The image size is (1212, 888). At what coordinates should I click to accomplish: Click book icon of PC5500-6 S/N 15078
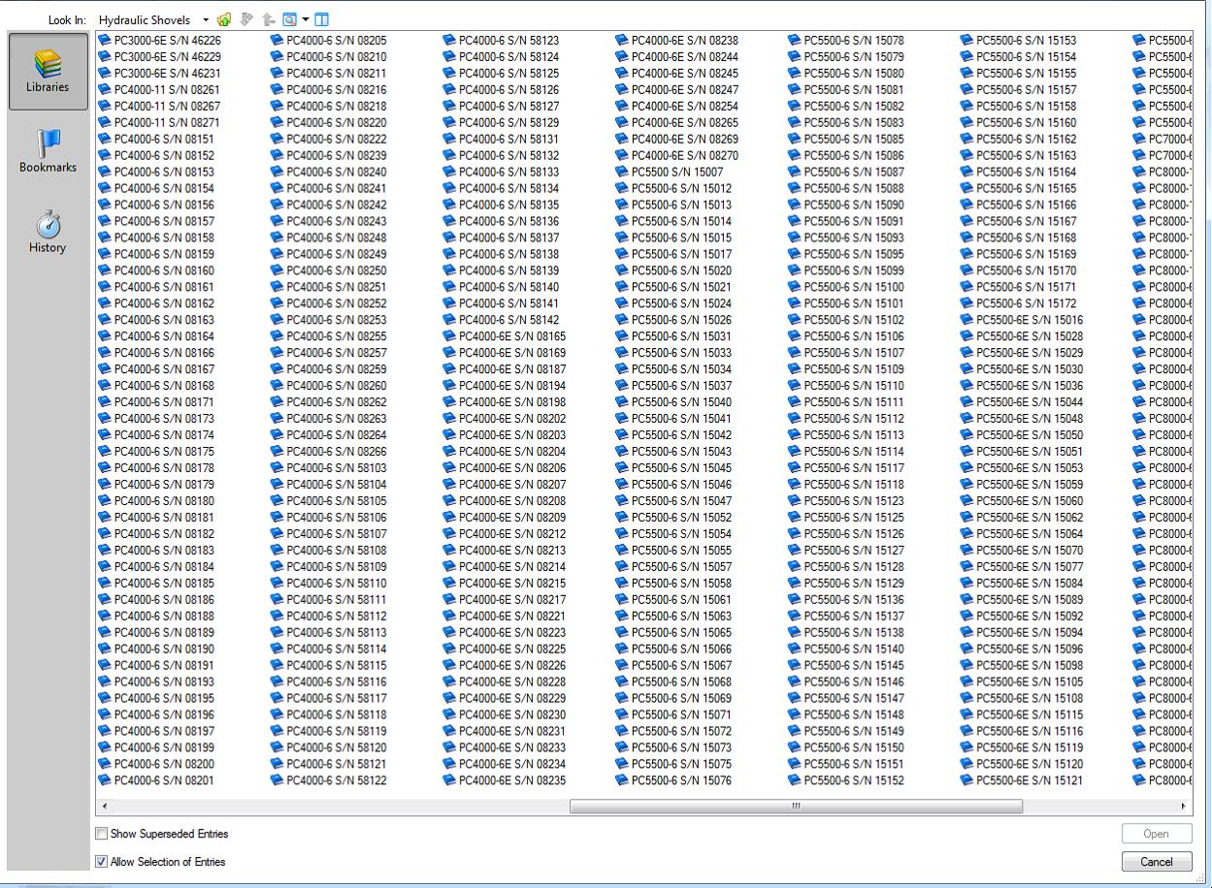(x=795, y=41)
